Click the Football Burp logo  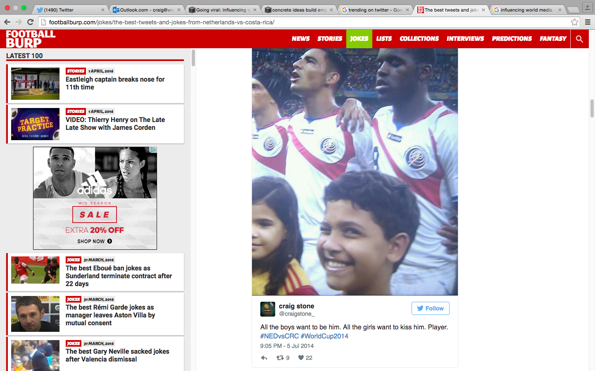31,39
